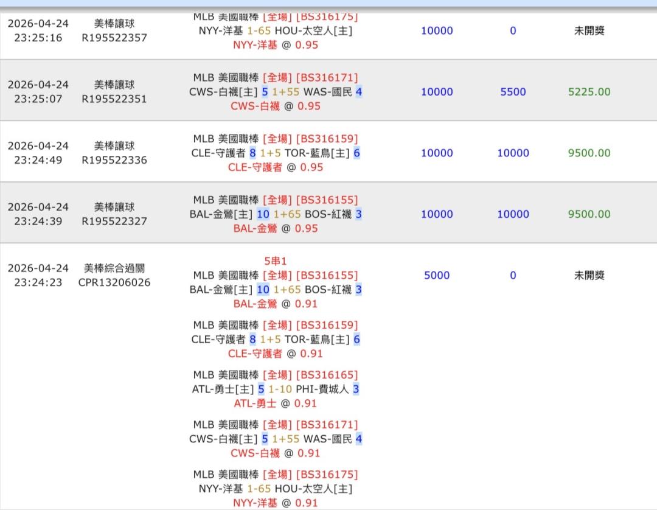
Task: Click the 5500 valid bet amount
Action: coord(513,92)
